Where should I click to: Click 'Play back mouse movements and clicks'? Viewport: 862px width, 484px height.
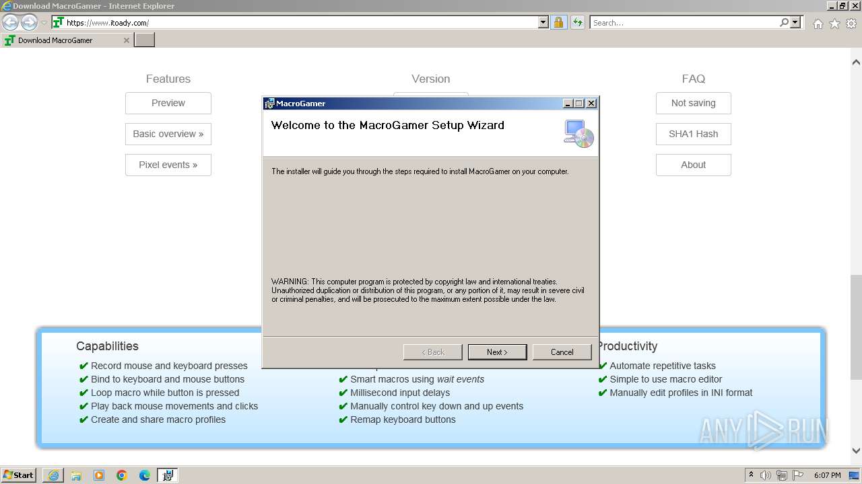[x=174, y=406]
